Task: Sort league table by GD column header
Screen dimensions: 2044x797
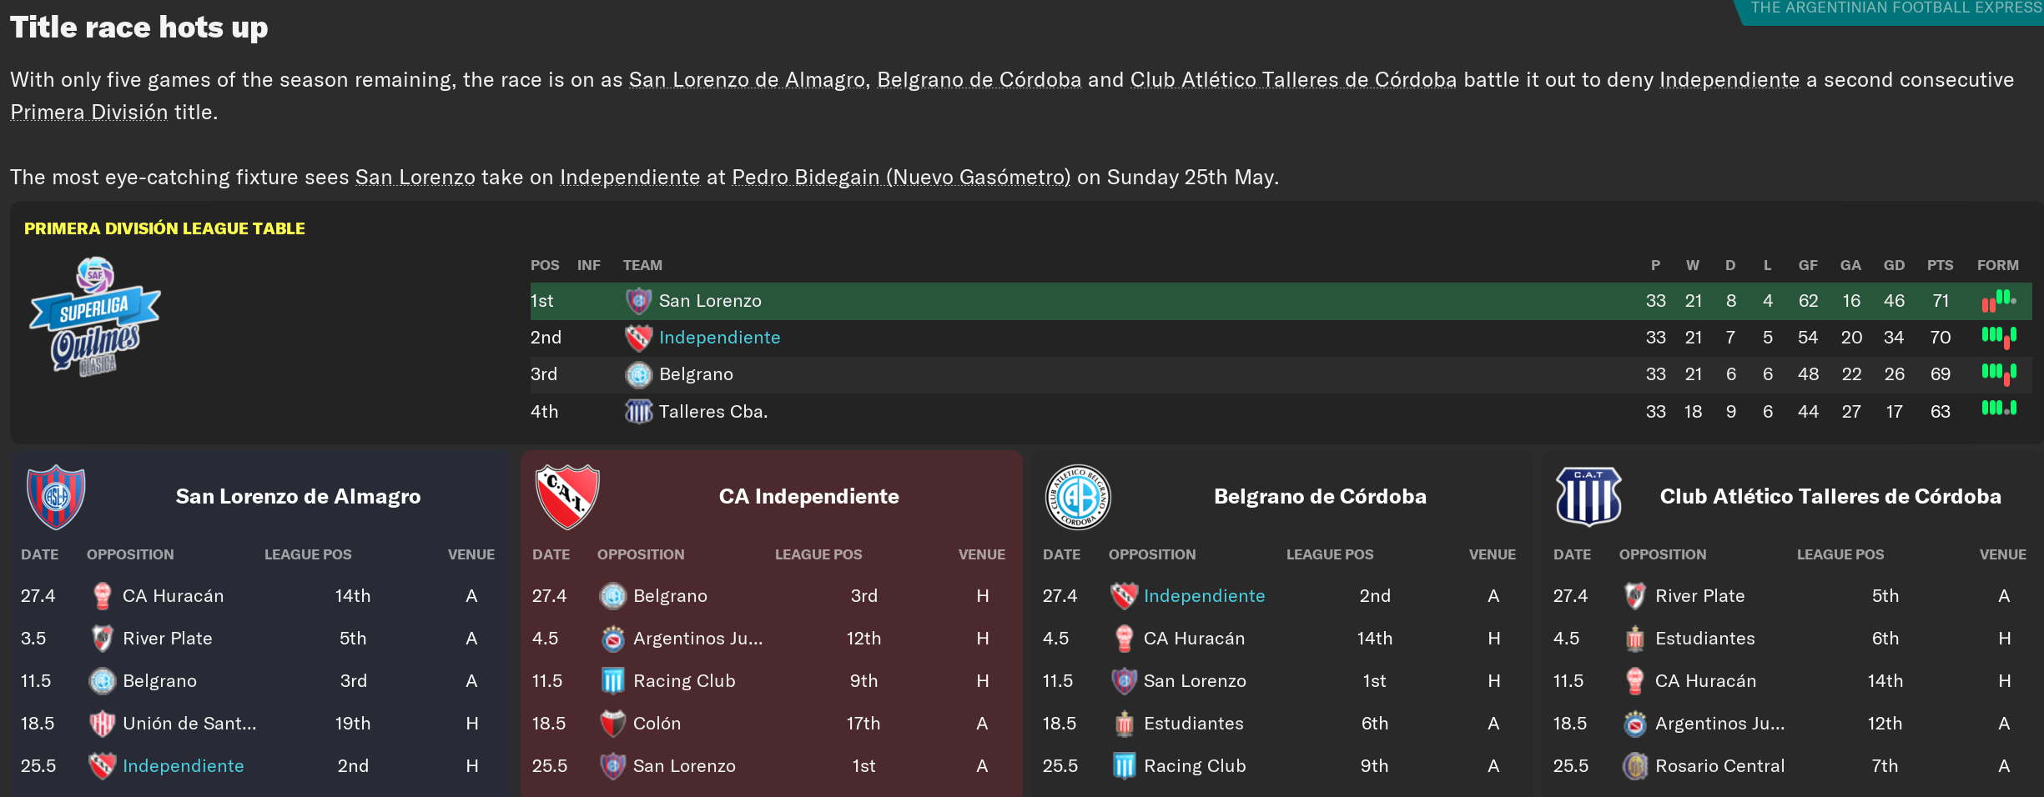Action: 1894,265
